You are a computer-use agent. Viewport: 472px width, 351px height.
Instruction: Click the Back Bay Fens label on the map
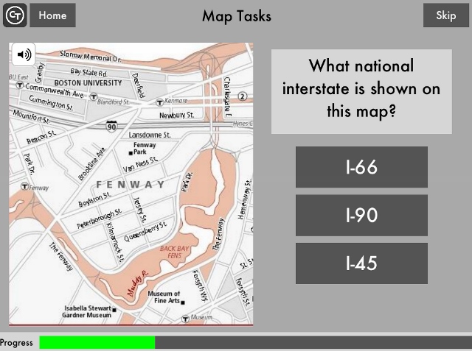click(175, 253)
